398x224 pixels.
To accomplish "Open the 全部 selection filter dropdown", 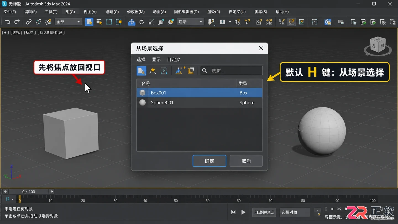I will click(x=68, y=22).
